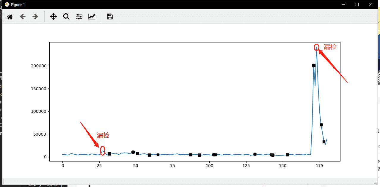This screenshot has height=187, width=380.
Task: Save the figure with the floppy disk icon
Action: 110,17
